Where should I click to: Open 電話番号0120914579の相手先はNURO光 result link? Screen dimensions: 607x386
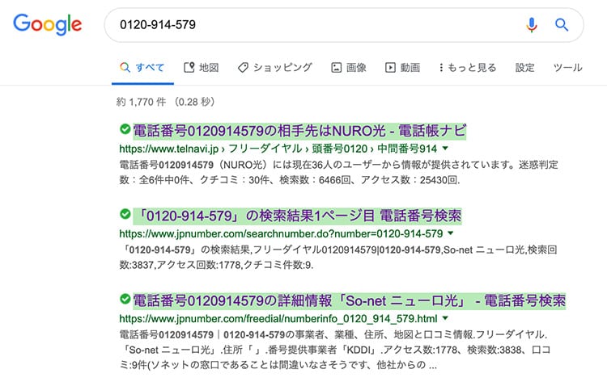point(299,131)
